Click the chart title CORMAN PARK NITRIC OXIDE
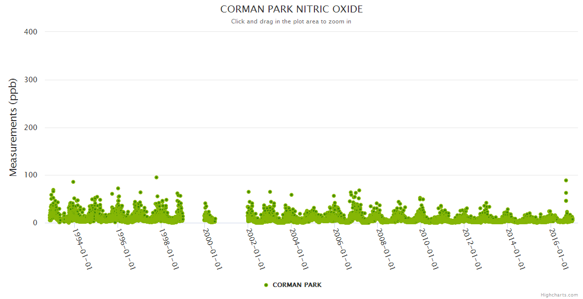Screen dimensions: 583x299 click(291, 9)
